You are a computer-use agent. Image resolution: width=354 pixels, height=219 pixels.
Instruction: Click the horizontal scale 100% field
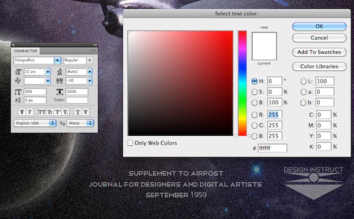77,91
